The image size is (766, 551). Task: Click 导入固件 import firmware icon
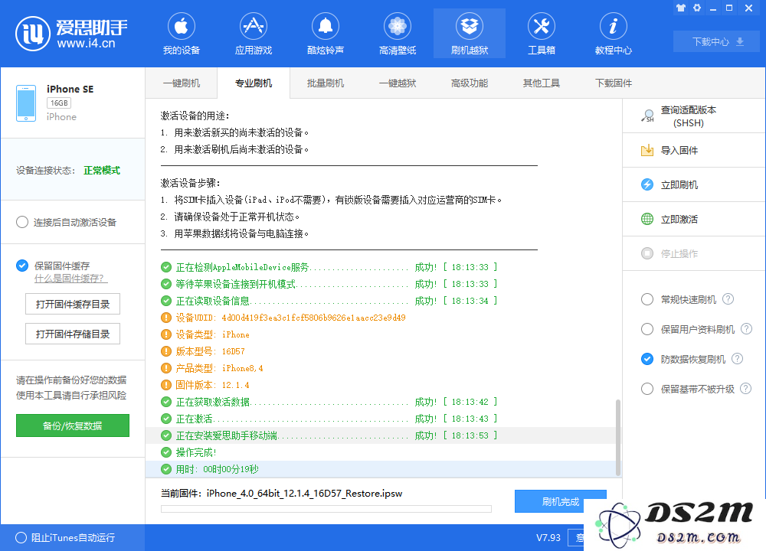tap(647, 150)
